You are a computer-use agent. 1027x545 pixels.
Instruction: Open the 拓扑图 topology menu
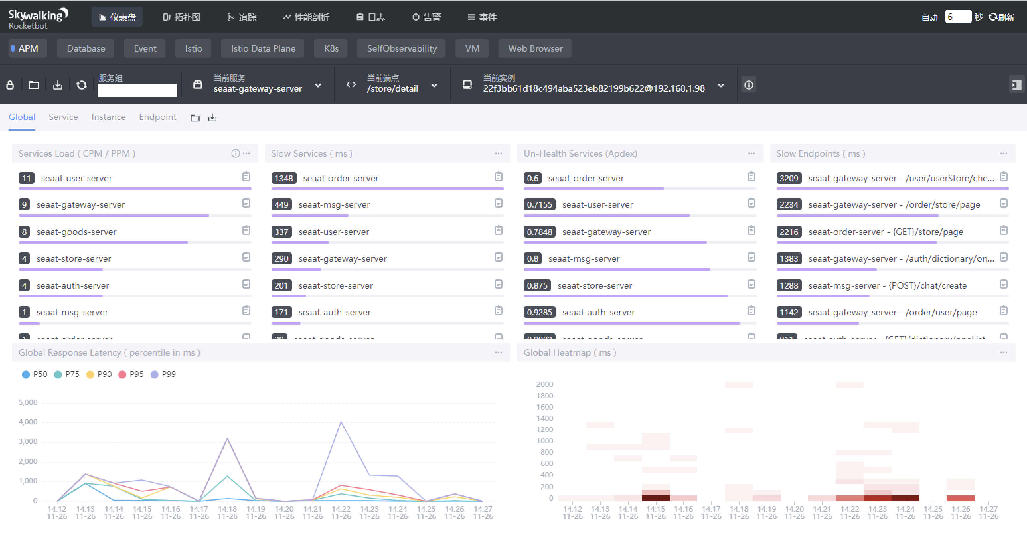(181, 17)
